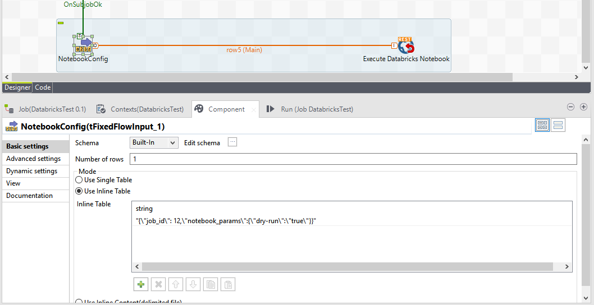Switch to the Designer tab
Image resolution: width=594 pixels, height=305 pixels.
(17, 87)
